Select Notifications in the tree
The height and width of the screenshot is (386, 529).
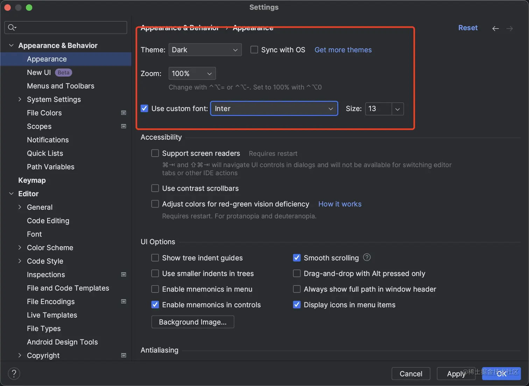pyautogui.click(x=48, y=140)
